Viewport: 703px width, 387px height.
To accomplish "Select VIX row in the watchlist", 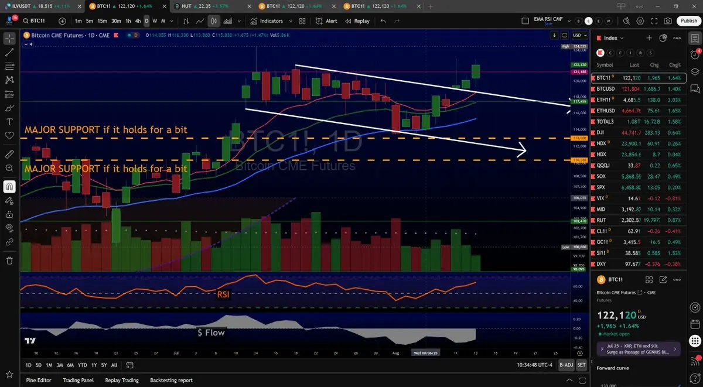I will coord(637,198).
